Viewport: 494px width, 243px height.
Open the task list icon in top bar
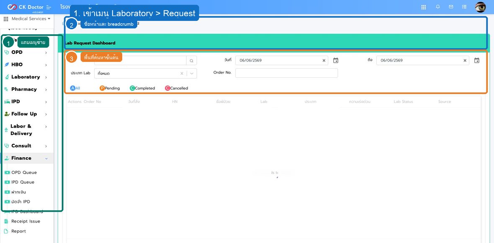click(x=464, y=7)
